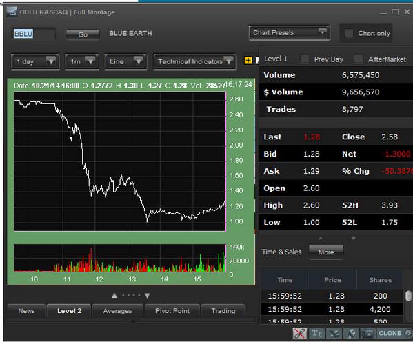Screen dimensions: 413x342
Task: Click the drawing tools icon beside the Tt button
Action: pyautogui.click(x=334, y=334)
